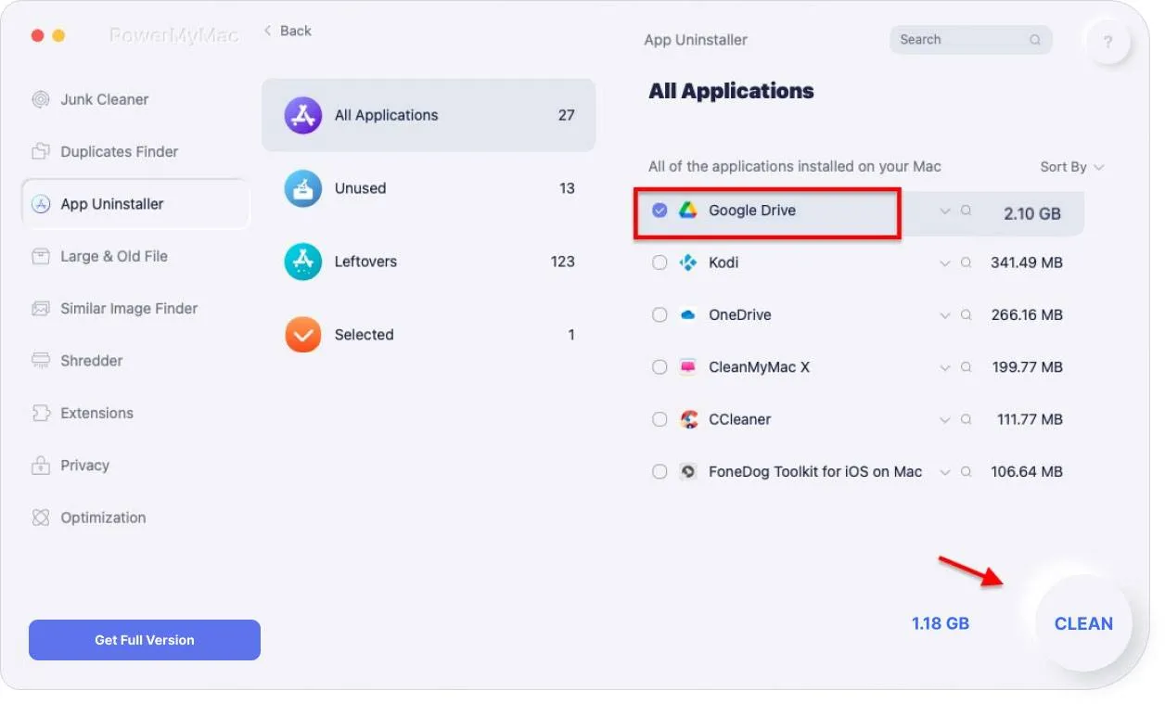Click the magnifier icon beside Kodi
The height and width of the screenshot is (704, 1165).
click(966, 263)
